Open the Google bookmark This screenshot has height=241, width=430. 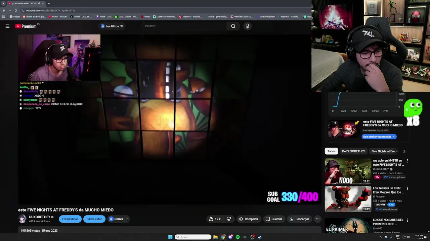(15, 17)
